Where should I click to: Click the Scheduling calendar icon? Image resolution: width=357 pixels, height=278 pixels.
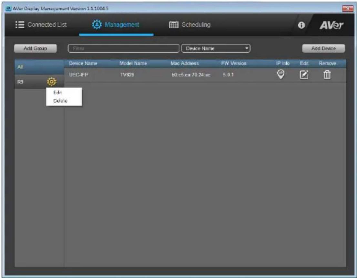pos(174,25)
